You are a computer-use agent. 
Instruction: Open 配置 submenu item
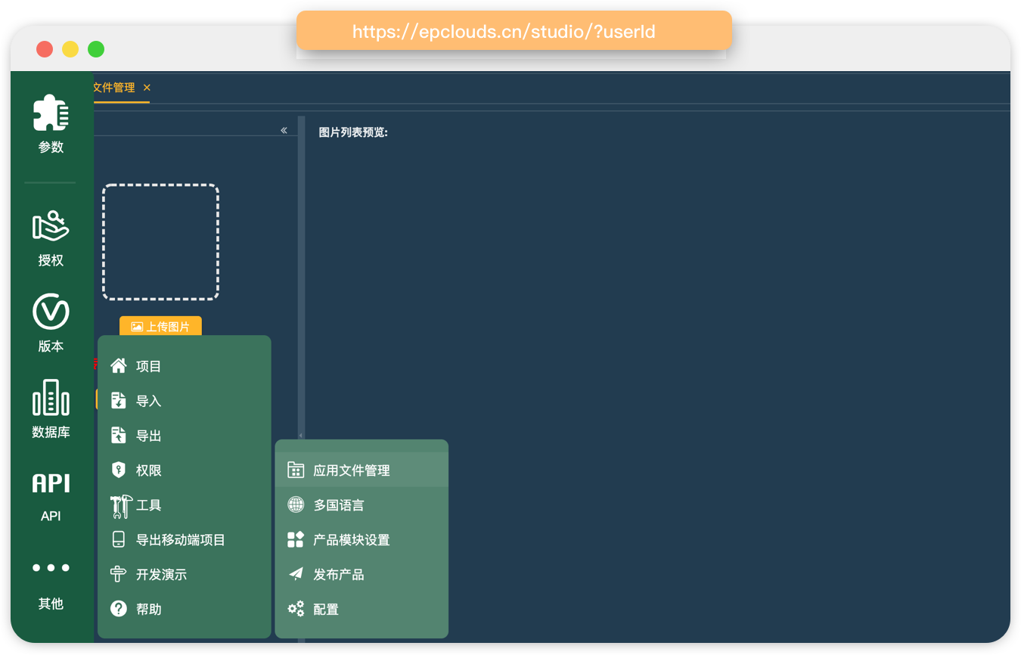coord(362,610)
